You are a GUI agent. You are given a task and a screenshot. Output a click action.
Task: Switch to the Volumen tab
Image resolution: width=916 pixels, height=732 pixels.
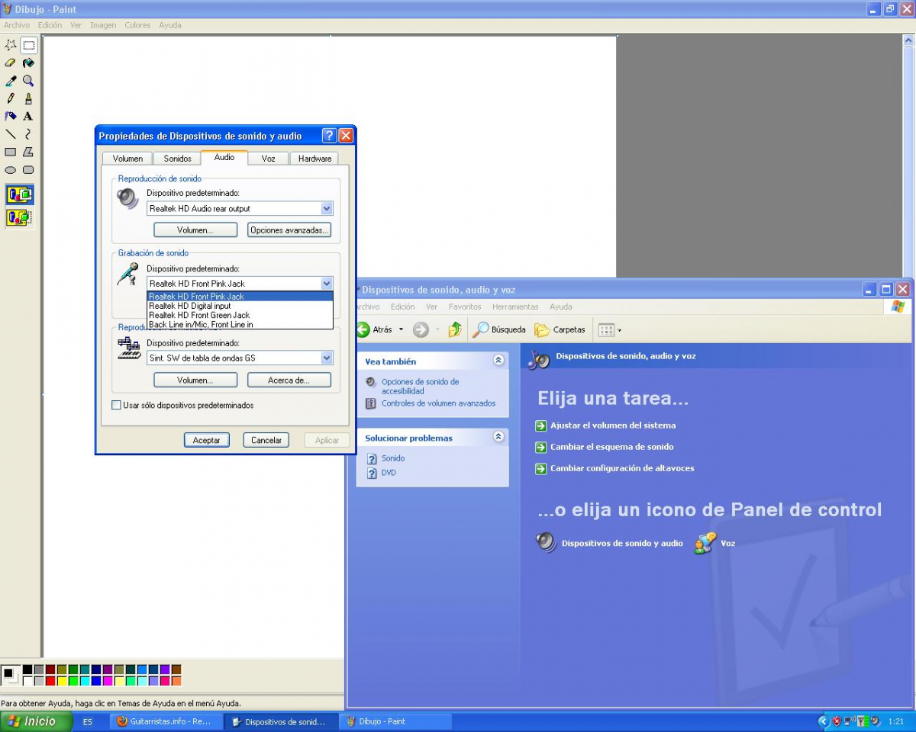tap(127, 159)
